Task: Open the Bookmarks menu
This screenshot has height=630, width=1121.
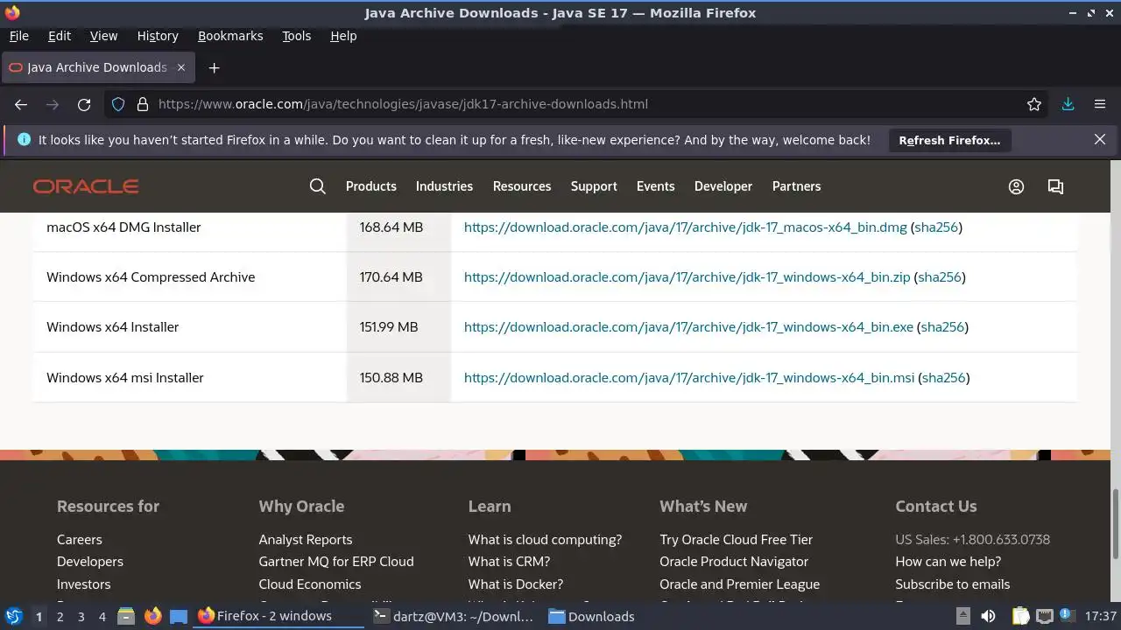Action: pyautogui.click(x=230, y=36)
